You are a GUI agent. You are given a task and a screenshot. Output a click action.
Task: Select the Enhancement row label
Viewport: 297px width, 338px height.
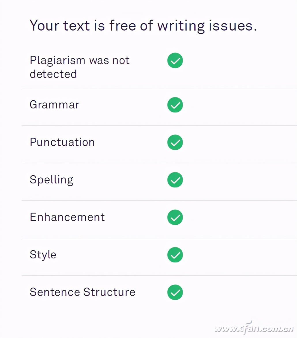[x=67, y=217]
